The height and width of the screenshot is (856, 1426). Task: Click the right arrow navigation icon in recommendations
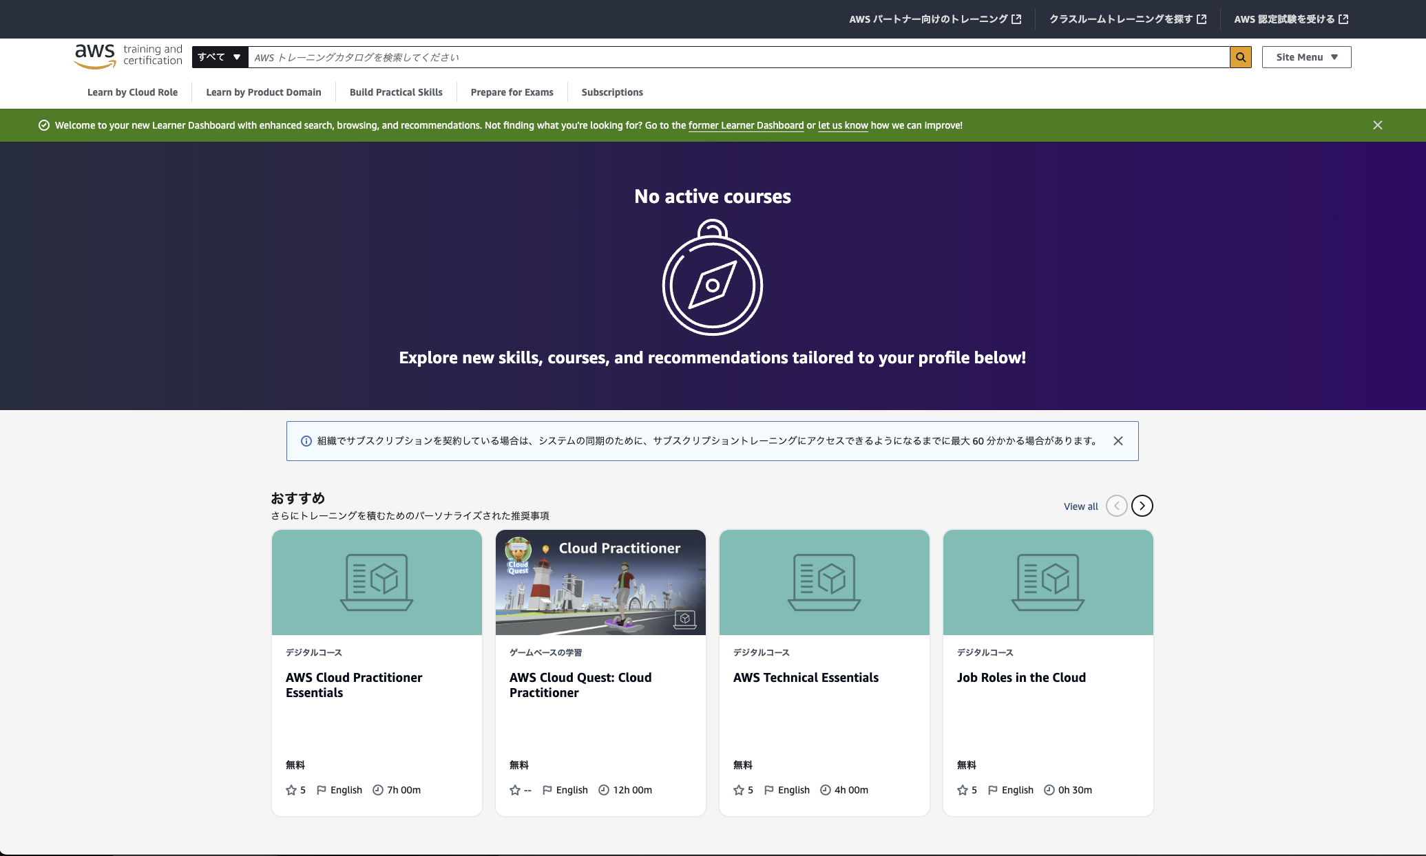click(x=1142, y=506)
